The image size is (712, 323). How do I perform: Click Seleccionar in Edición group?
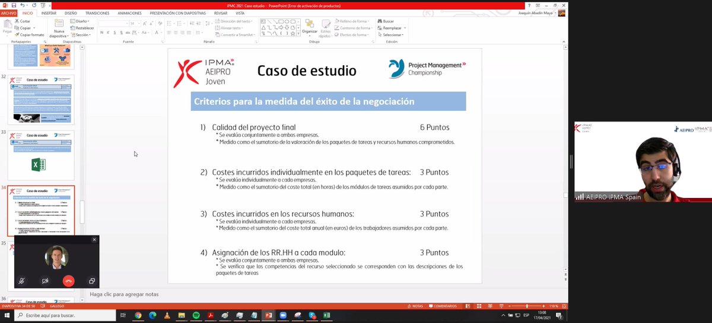point(391,35)
